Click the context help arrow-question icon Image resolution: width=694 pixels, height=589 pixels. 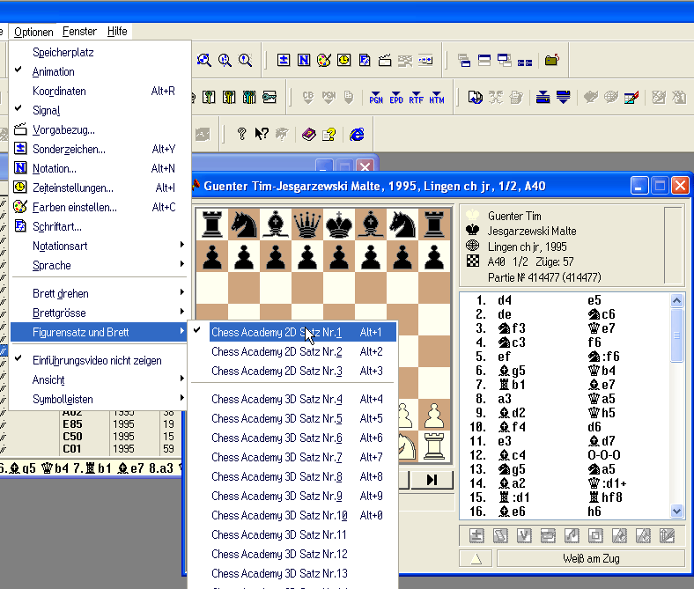(x=262, y=134)
